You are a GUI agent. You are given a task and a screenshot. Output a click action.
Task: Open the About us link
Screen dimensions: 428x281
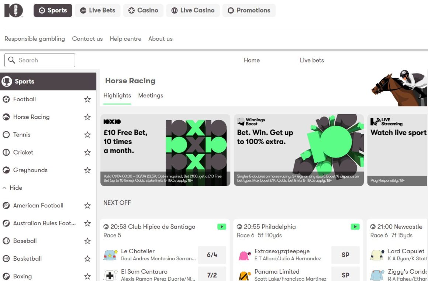click(160, 39)
